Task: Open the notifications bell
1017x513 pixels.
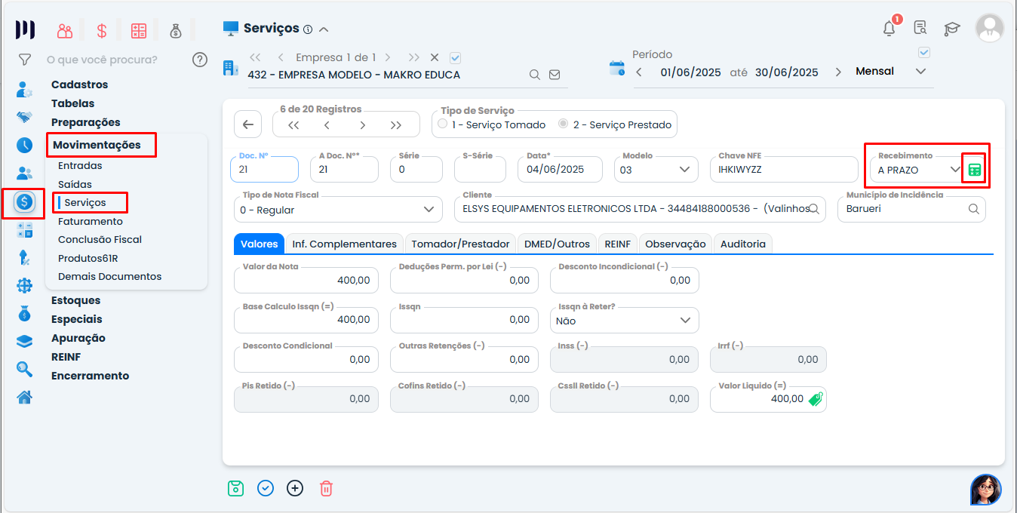Action: pyautogui.click(x=889, y=29)
